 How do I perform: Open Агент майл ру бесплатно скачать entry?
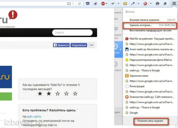click(x=150, y=49)
